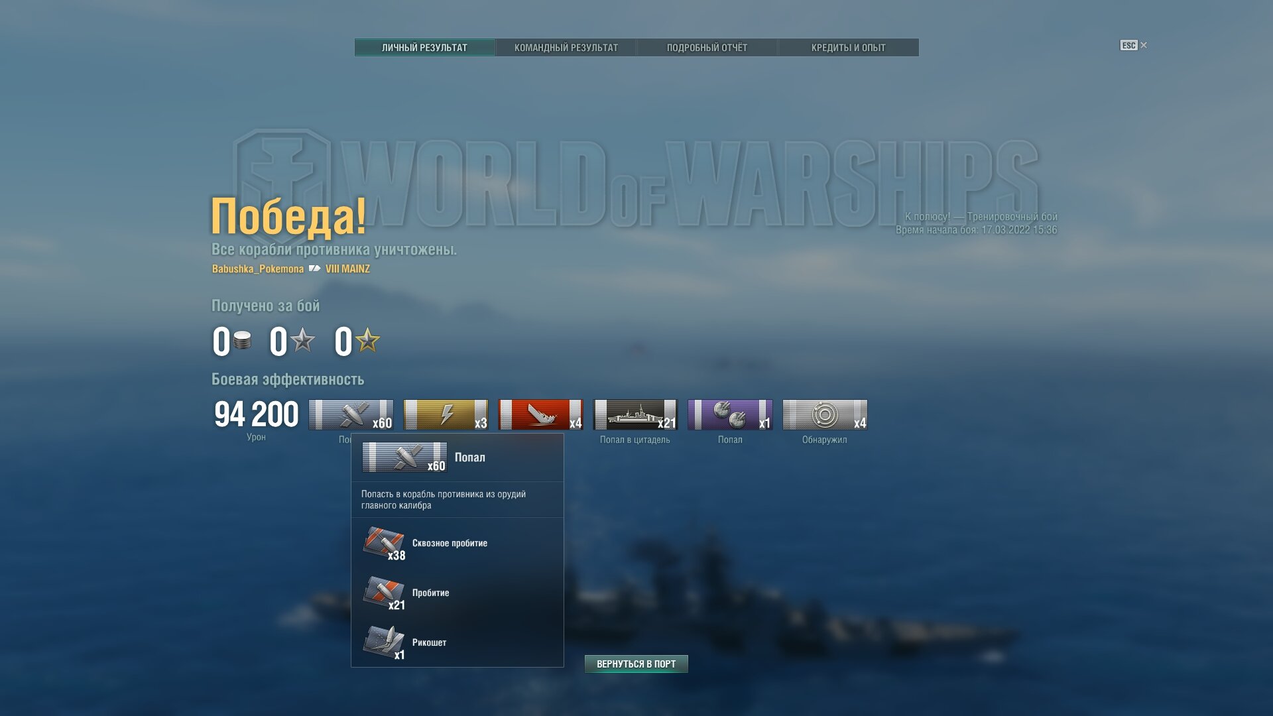Click main battery hits x60 ribbon
Viewport: 1273px width, 716px height.
pos(351,415)
